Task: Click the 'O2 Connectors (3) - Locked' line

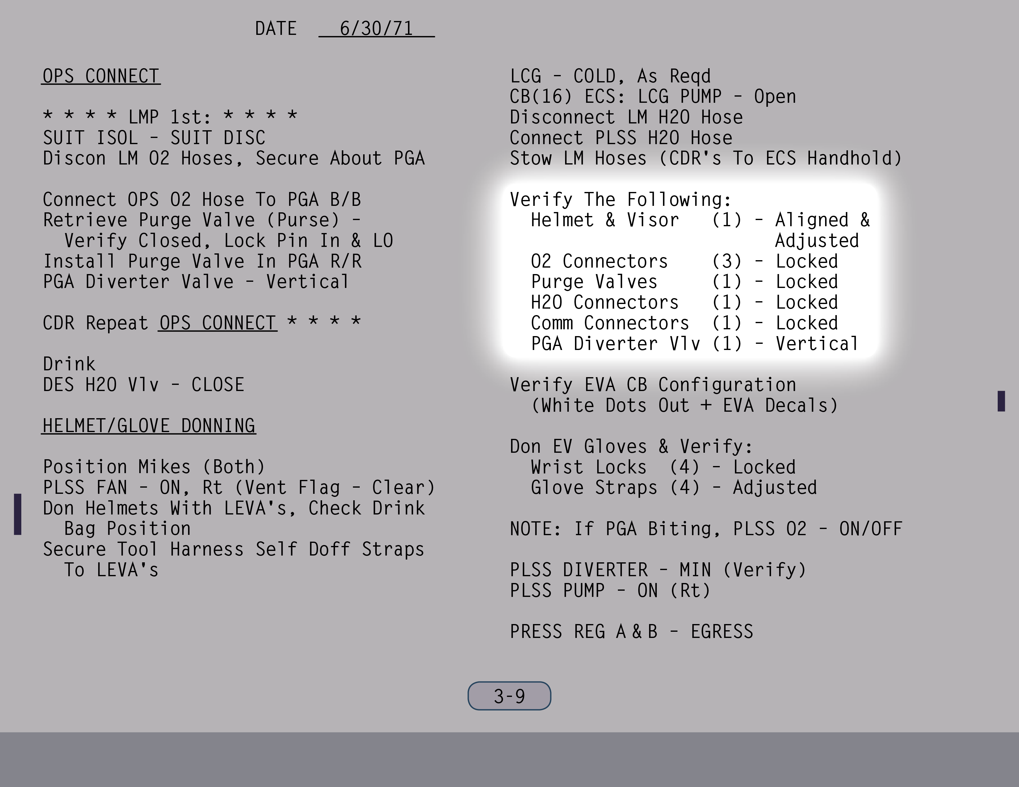Action: [684, 261]
